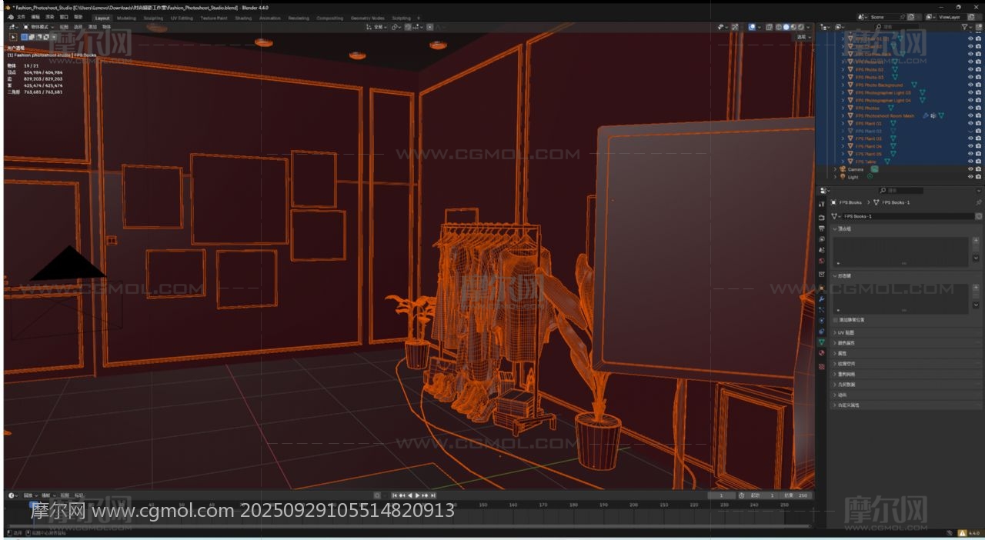The image size is (985, 540).
Task: Click the timeline frame ruler at 150
Action: [x=483, y=505]
